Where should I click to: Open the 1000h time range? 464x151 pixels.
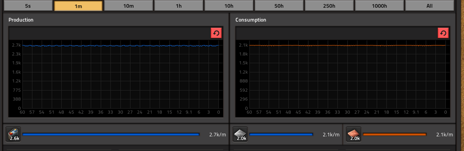click(379, 6)
